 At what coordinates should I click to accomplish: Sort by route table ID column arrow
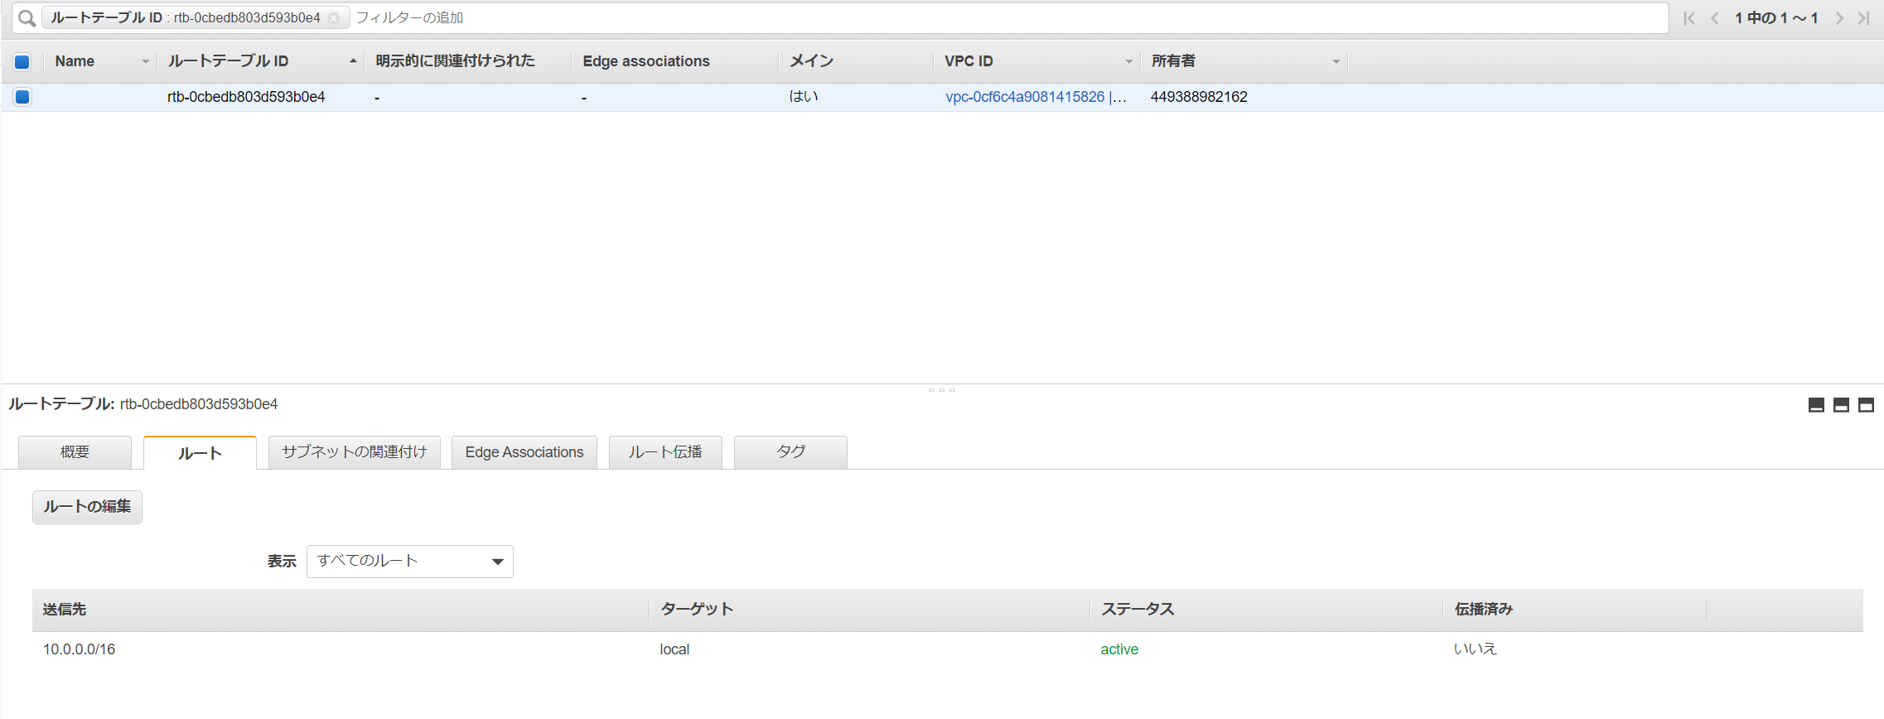coord(353,61)
